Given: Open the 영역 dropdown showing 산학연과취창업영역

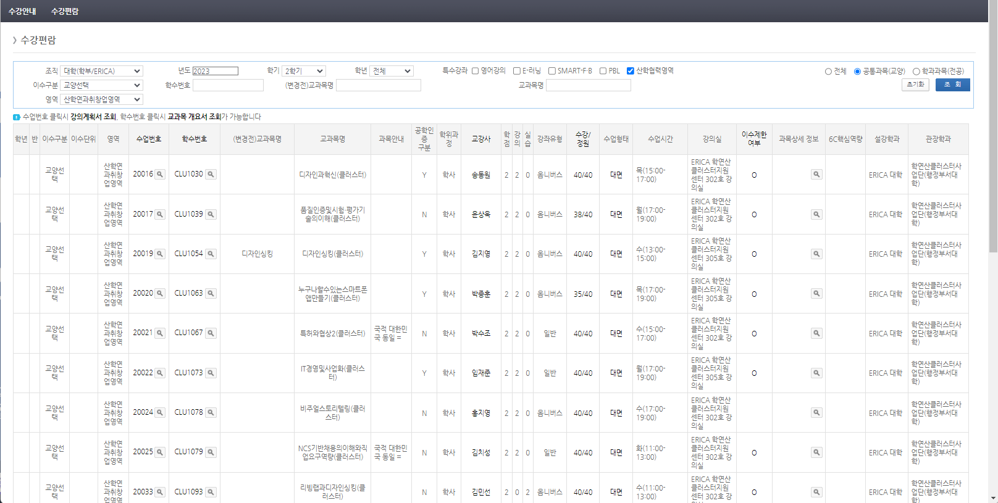Looking at the screenshot, I should [x=102, y=99].
